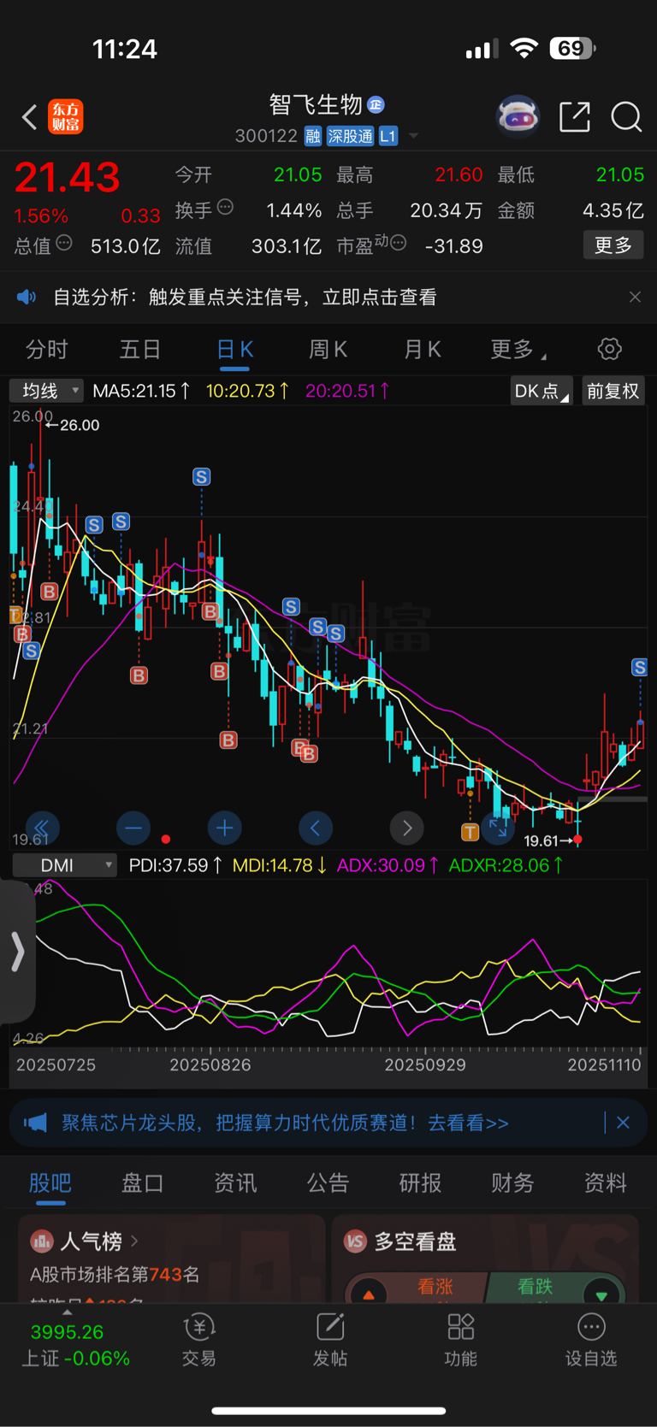This screenshot has width=657, height=1427.
Task: Tap the speaker announcement icon
Action: 27,297
